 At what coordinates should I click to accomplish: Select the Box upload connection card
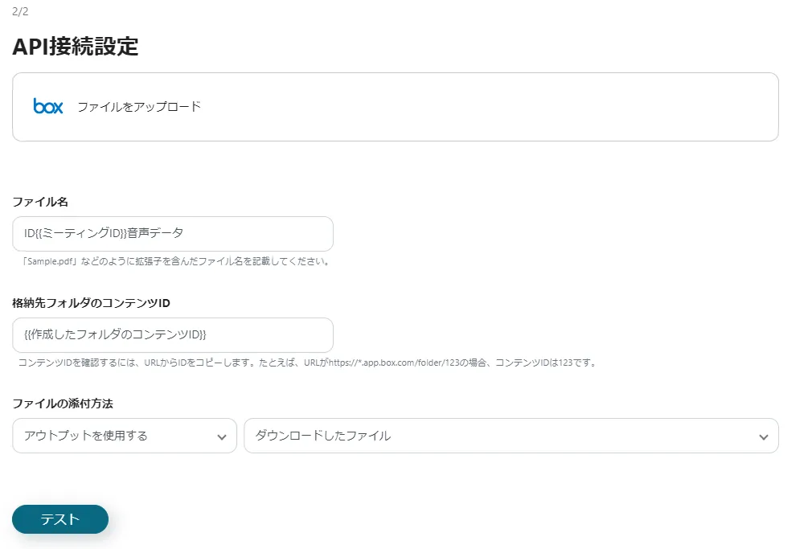[396, 106]
